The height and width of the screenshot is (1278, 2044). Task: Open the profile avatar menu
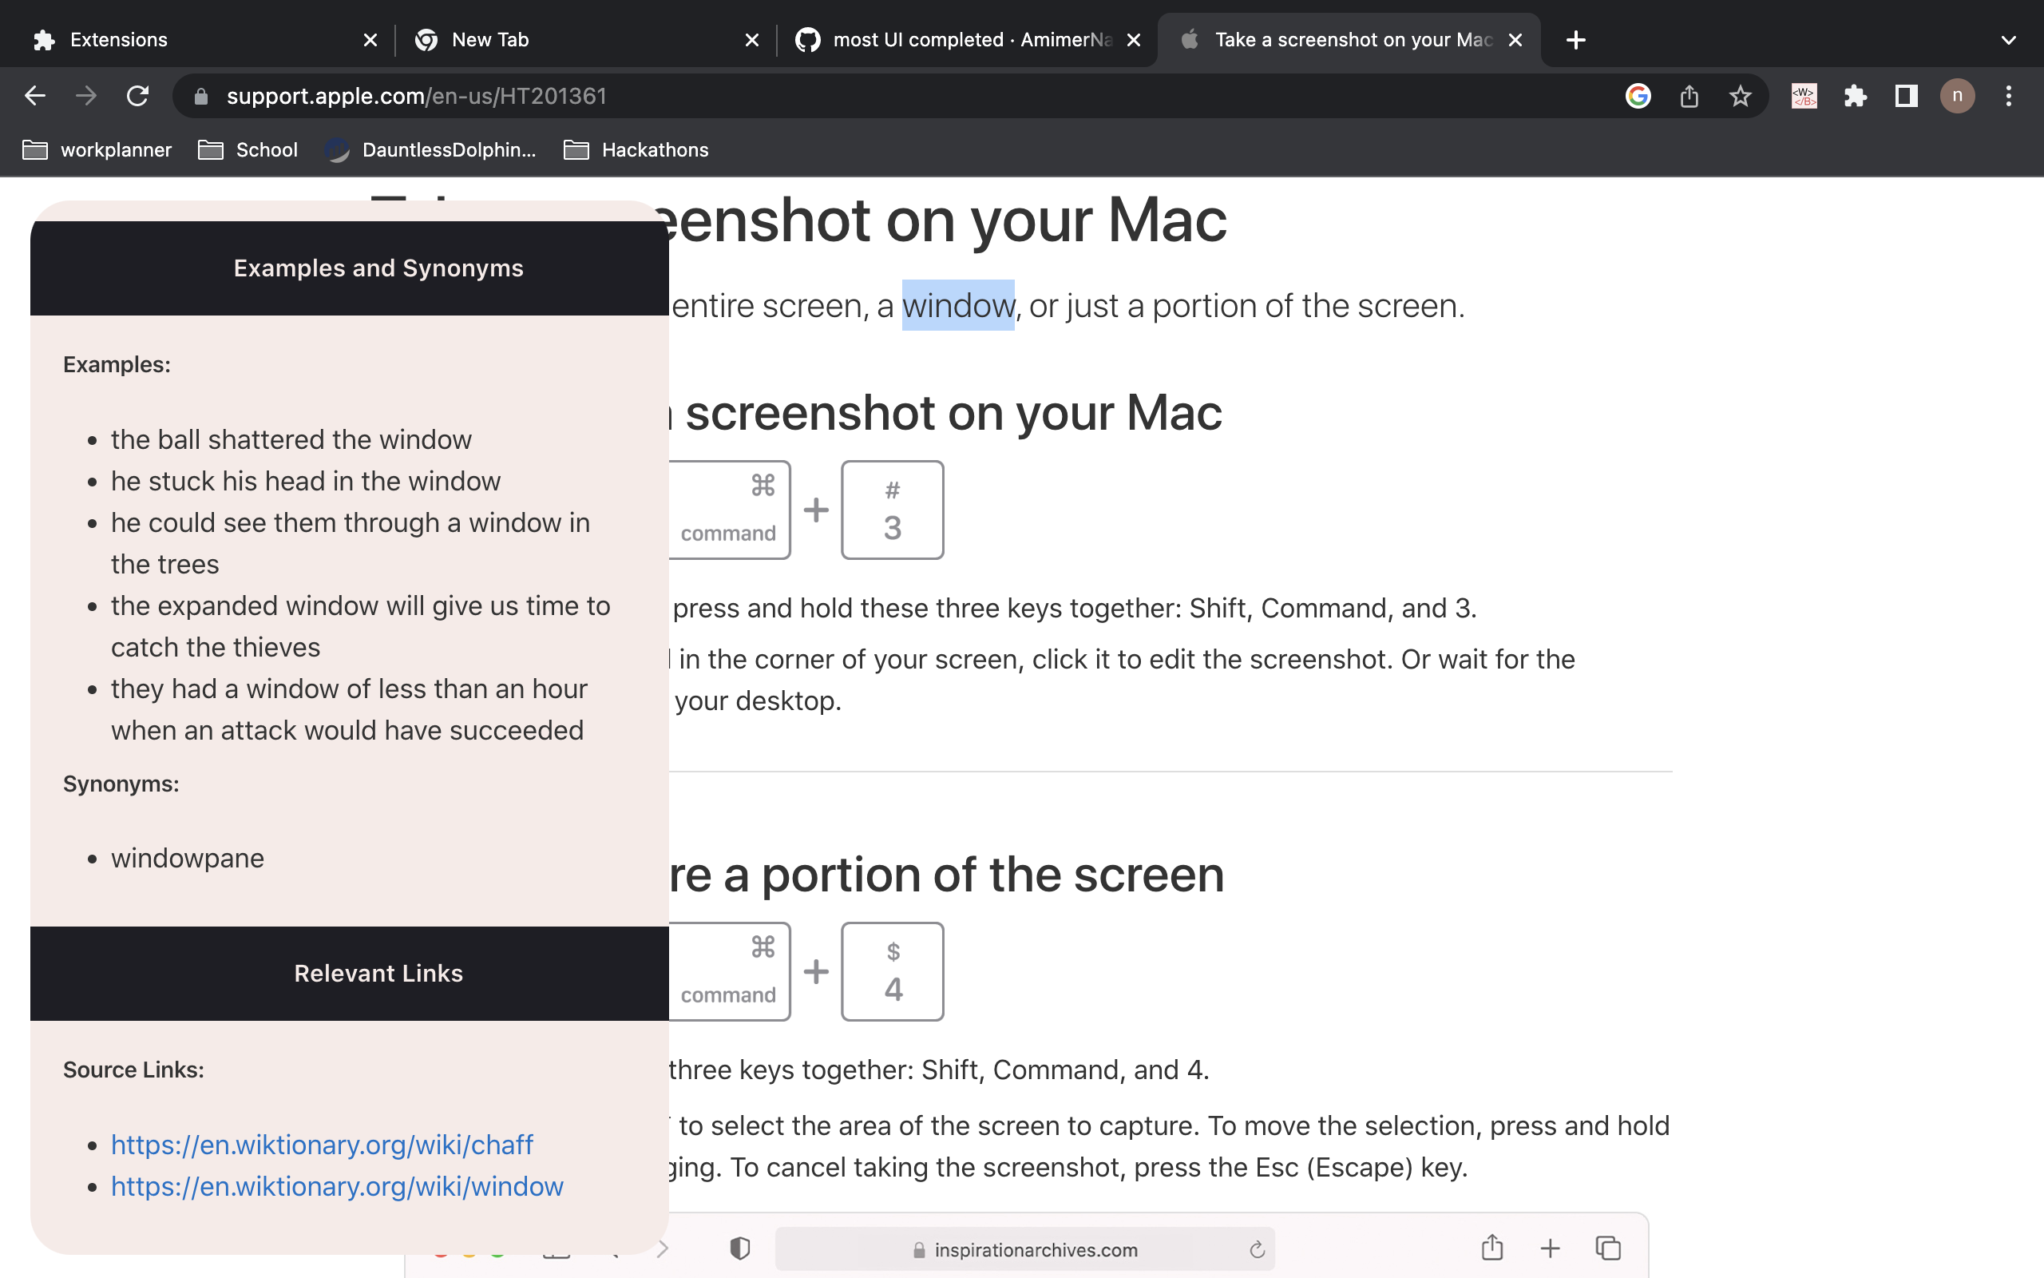pyautogui.click(x=1957, y=96)
